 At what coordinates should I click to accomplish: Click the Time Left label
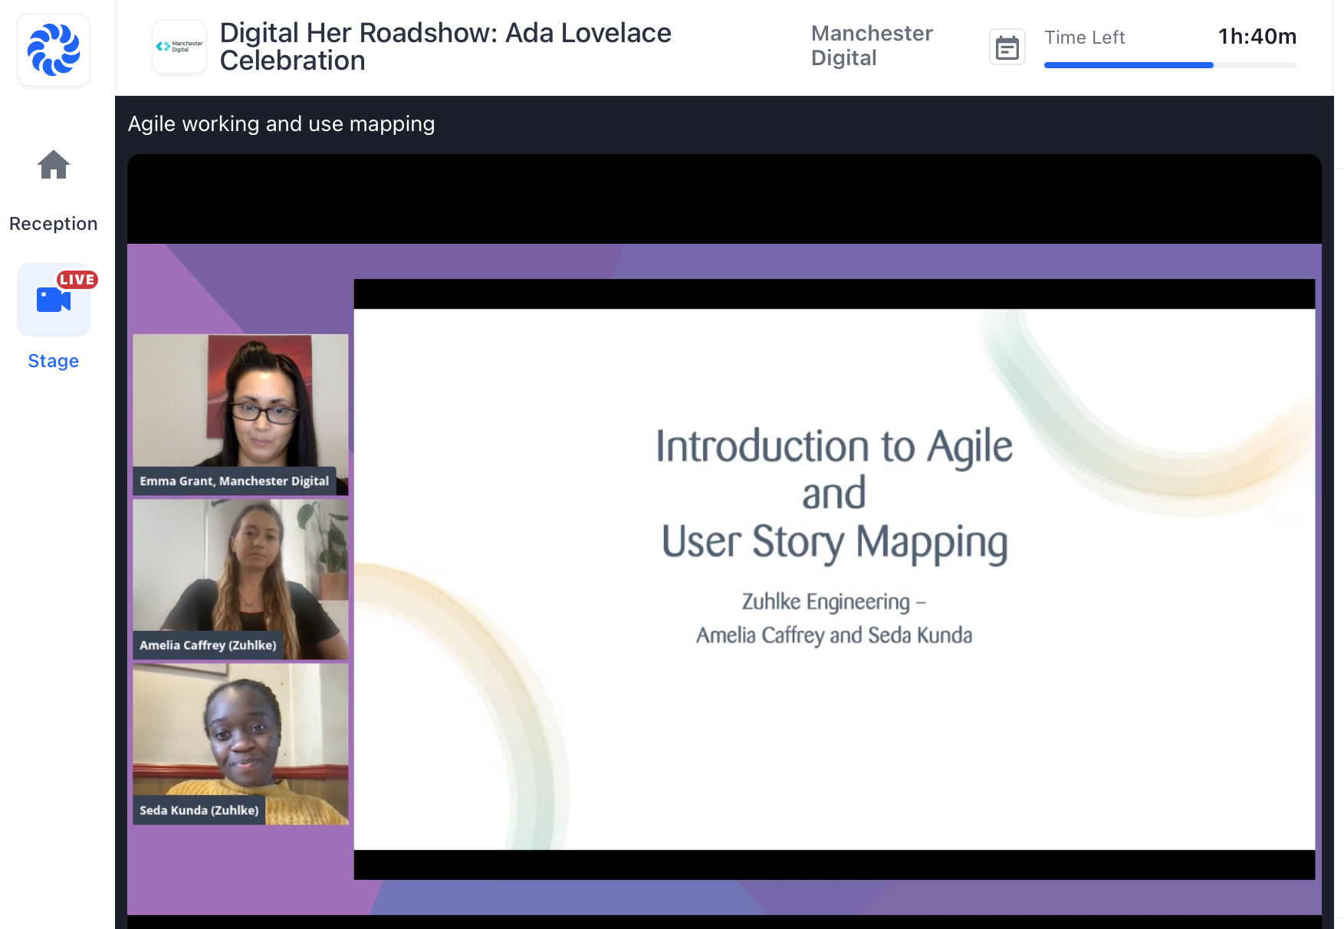[x=1084, y=38]
